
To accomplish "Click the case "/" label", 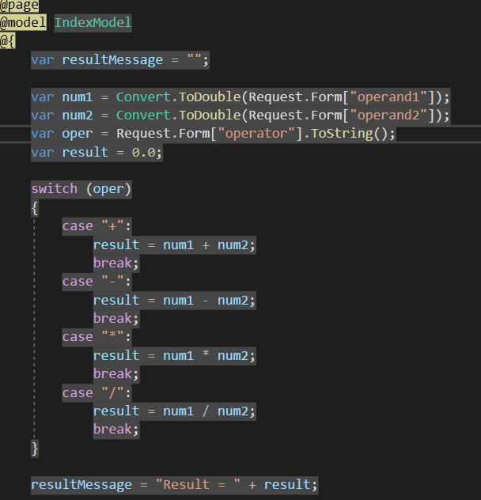I will (x=97, y=393).
